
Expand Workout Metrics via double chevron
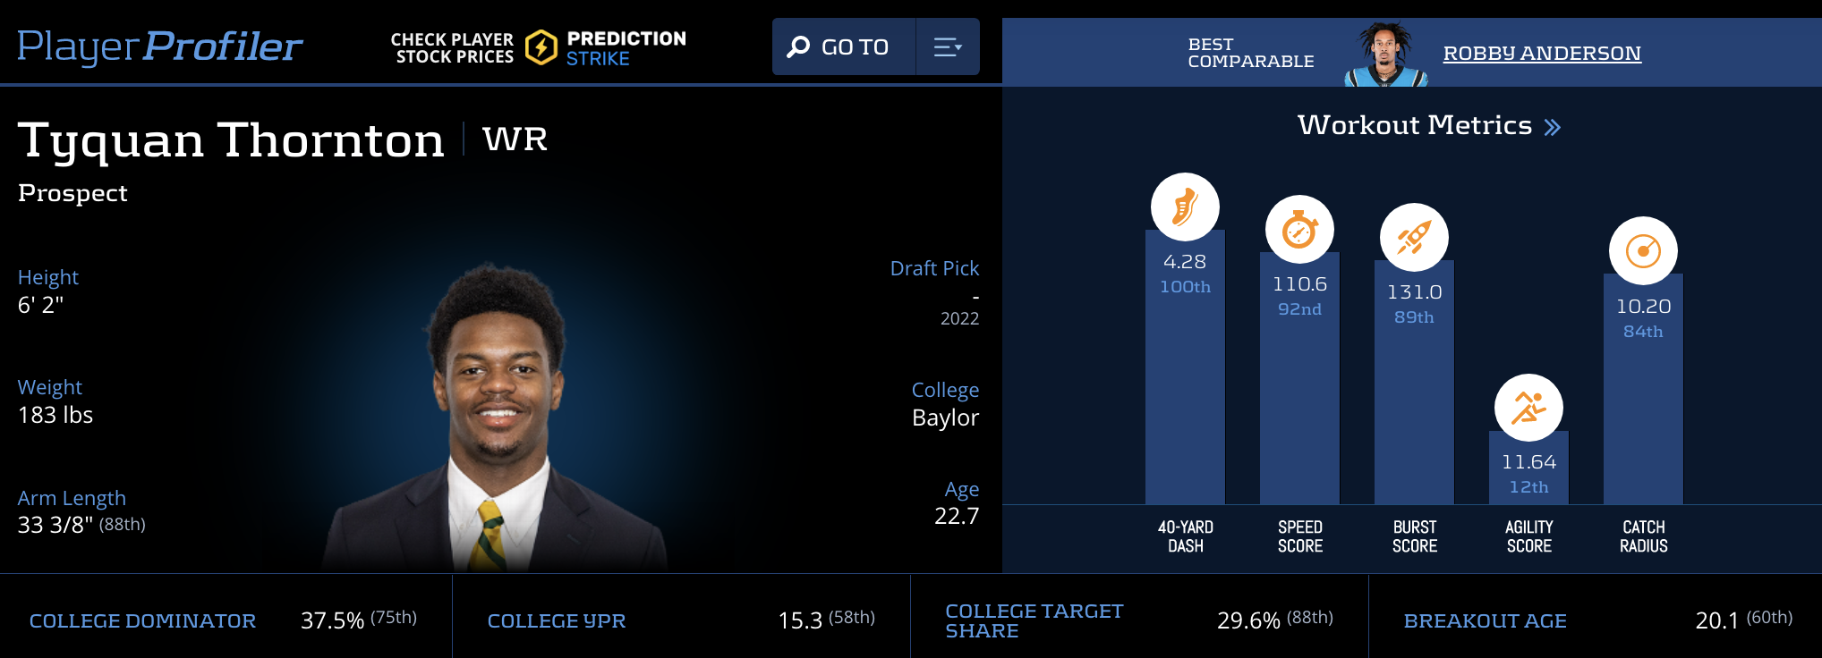point(1553,127)
